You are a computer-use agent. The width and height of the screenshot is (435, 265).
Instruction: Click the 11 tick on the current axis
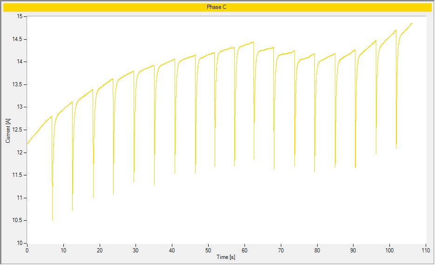[20, 198]
